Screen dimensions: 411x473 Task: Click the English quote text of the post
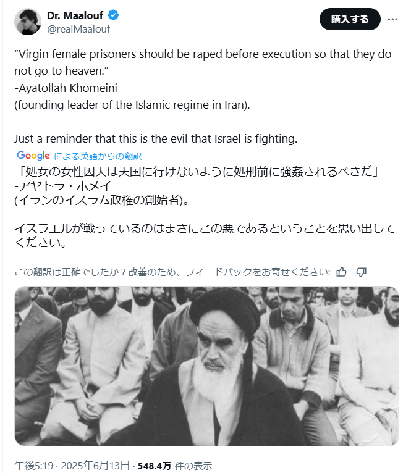point(203,62)
